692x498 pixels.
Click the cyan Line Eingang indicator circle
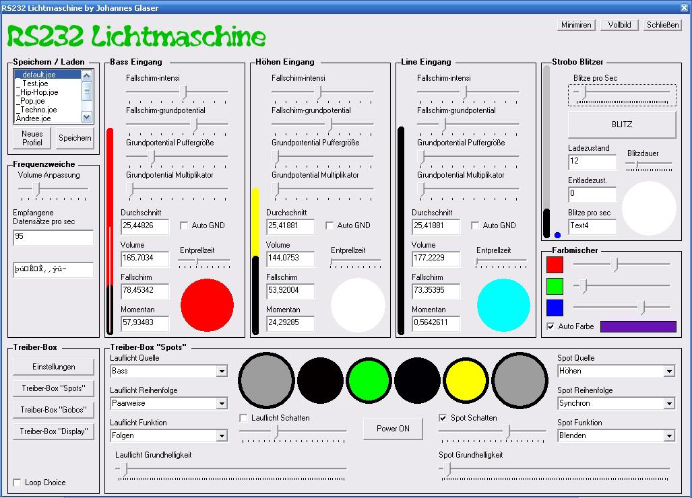(503, 305)
